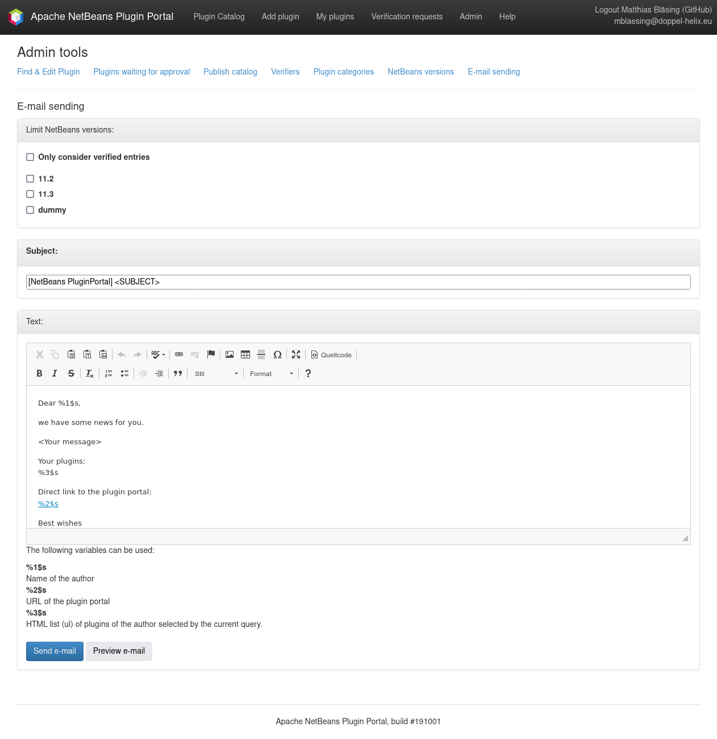Open Verification requests in the navbar
Viewport: 717px width, 739px height.
click(407, 16)
